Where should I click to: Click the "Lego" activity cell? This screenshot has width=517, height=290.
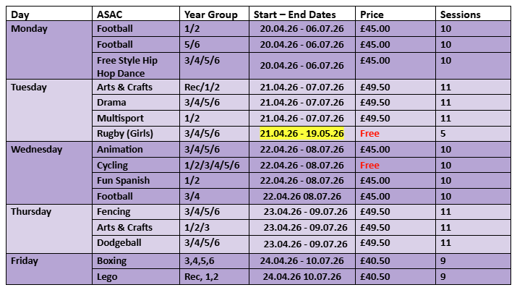click(108, 276)
